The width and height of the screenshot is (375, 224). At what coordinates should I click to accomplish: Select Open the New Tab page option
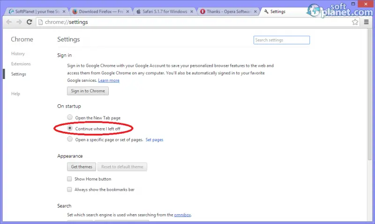(69, 117)
